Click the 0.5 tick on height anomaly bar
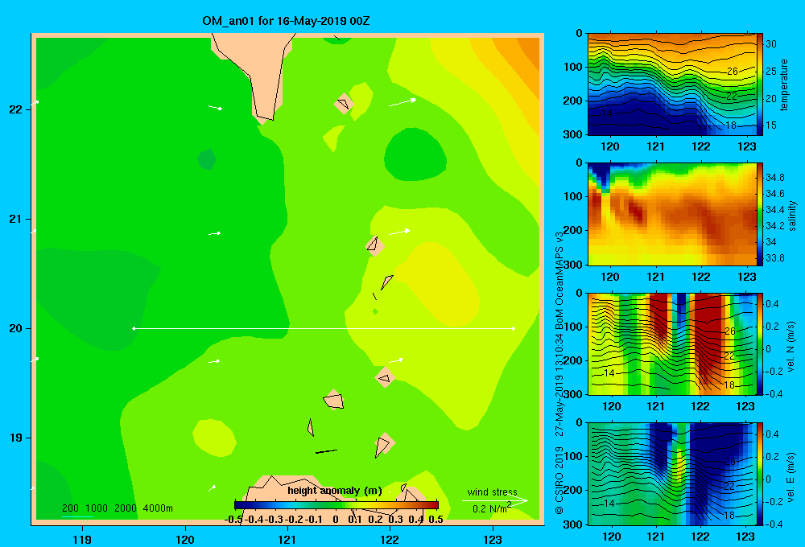 pyautogui.click(x=436, y=520)
